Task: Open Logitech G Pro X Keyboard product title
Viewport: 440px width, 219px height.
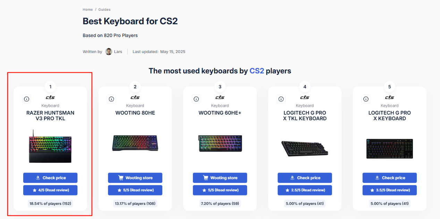Action: click(x=390, y=115)
